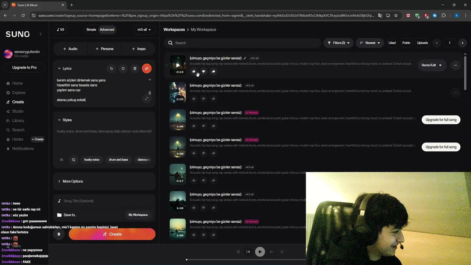Viewport: 471px width, 265px height.
Task: Dislike the 2:17 song
Action: [203, 180]
